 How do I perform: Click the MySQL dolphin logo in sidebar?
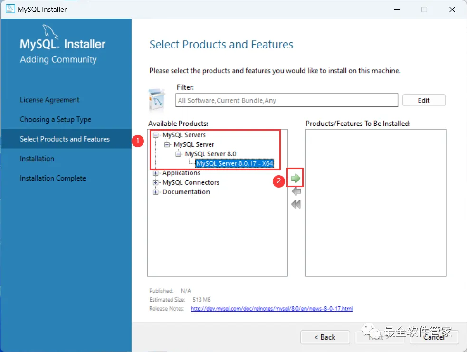pos(50,31)
